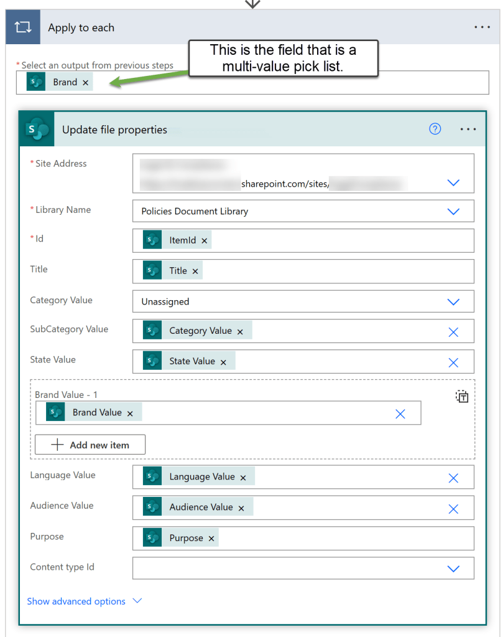Expand the Site Address dropdown
Viewport: 503px width, 637px height.
(453, 182)
